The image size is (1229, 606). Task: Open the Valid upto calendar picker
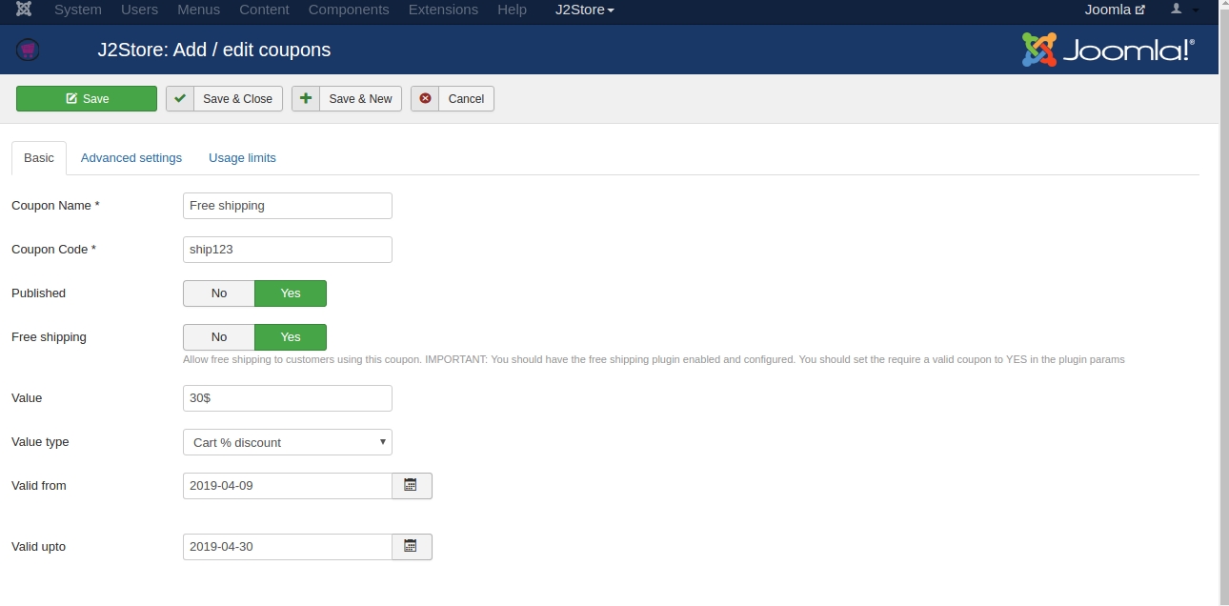[x=412, y=547]
